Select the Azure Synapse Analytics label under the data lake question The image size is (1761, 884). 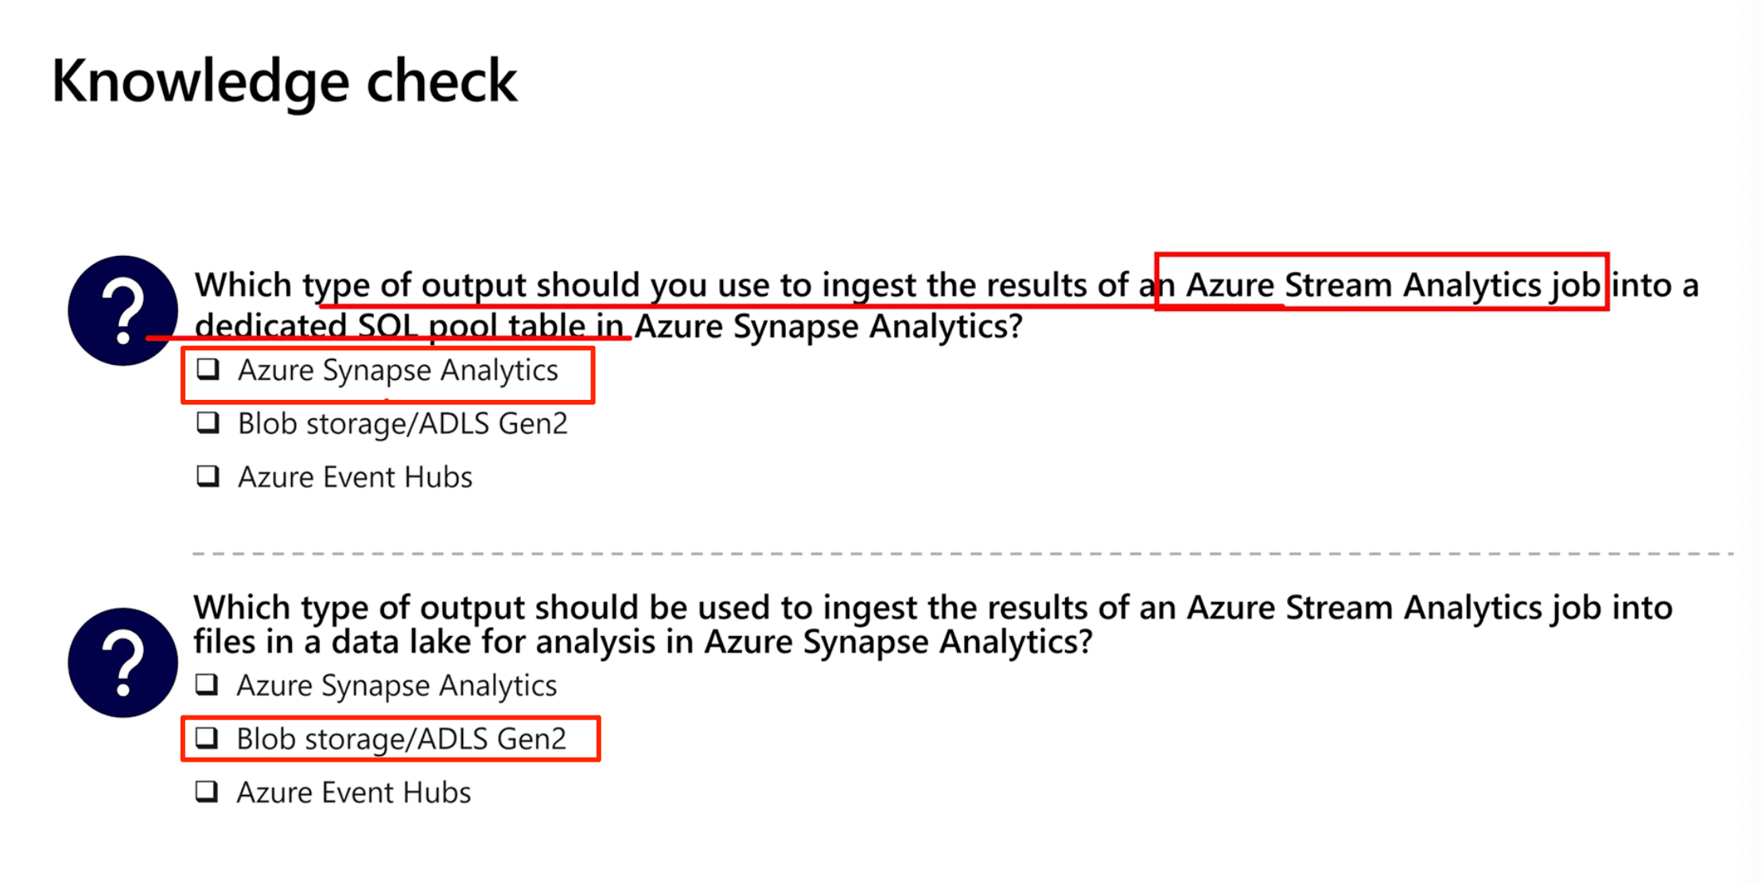coord(396,686)
